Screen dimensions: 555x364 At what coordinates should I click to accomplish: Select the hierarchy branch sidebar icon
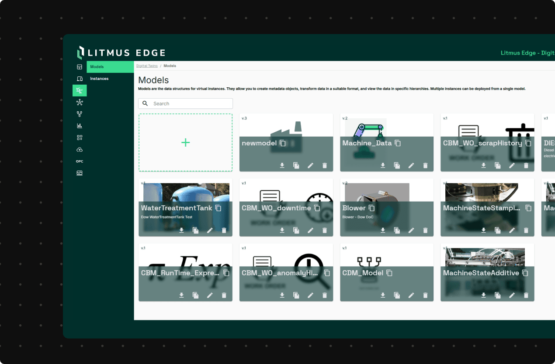pyautogui.click(x=80, y=114)
